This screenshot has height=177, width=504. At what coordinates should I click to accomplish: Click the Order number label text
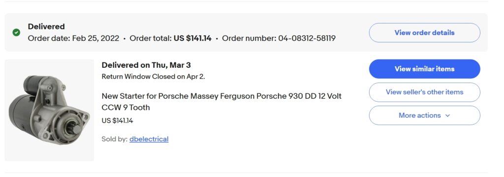coord(249,38)
